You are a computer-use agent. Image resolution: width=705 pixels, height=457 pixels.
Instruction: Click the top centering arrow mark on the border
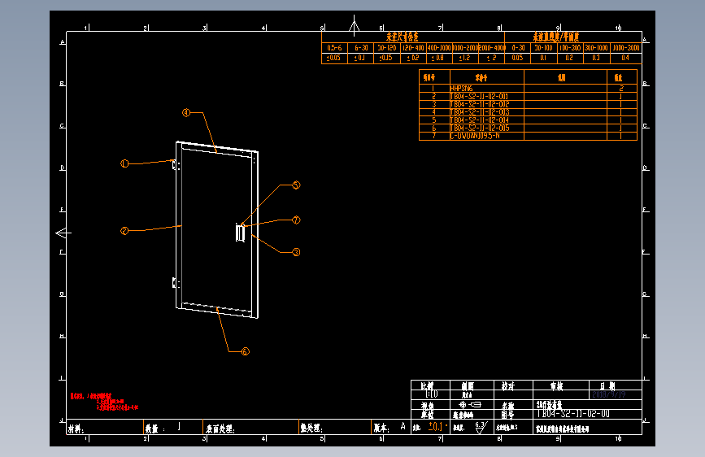point(355,25)
